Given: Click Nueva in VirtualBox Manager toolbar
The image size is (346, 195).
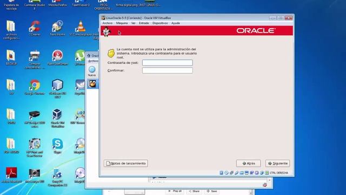Looking at the screenshot, I should [92, 71].
